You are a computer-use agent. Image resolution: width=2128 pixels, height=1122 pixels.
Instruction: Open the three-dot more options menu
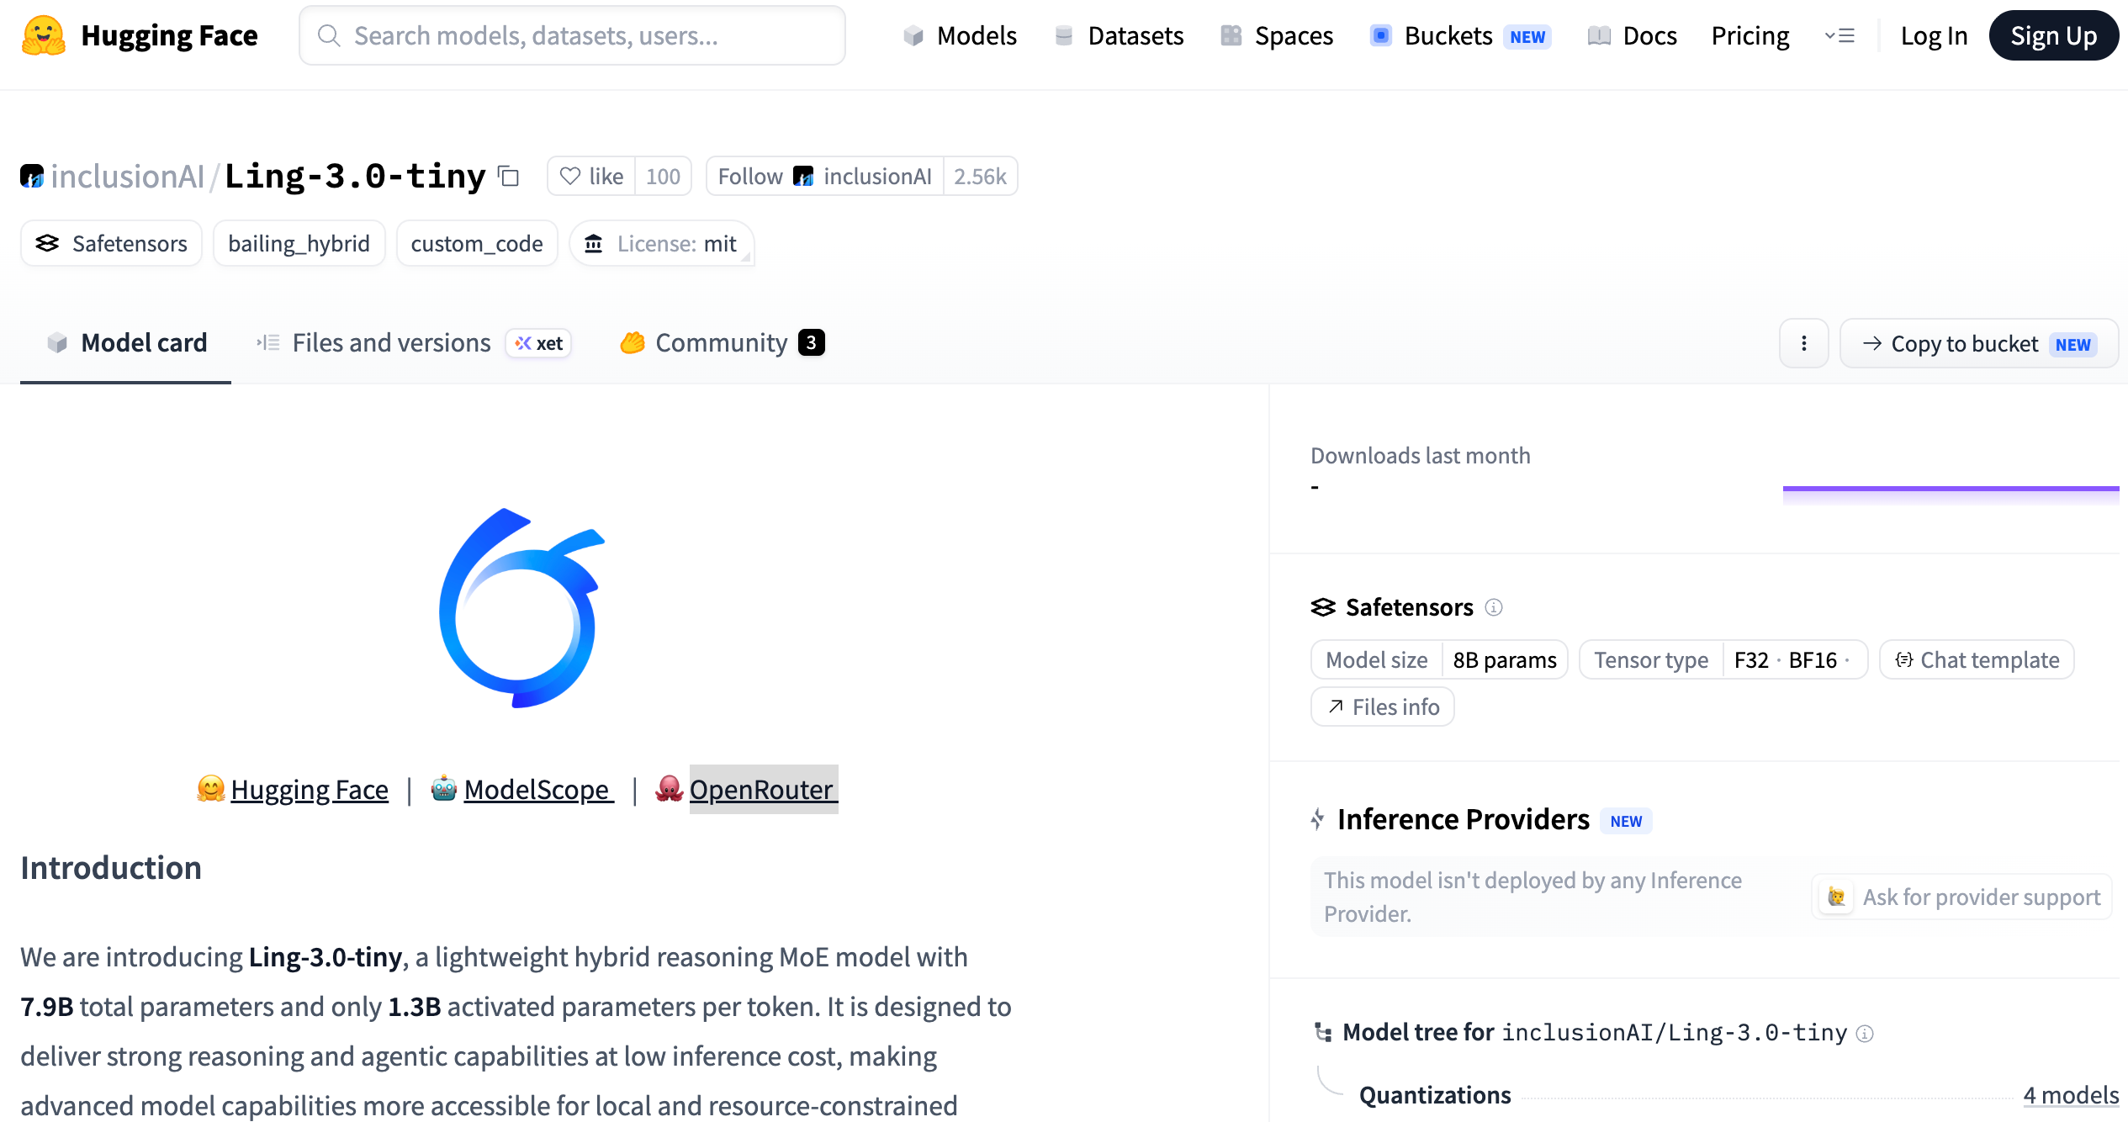click(x=1804, y=343)
